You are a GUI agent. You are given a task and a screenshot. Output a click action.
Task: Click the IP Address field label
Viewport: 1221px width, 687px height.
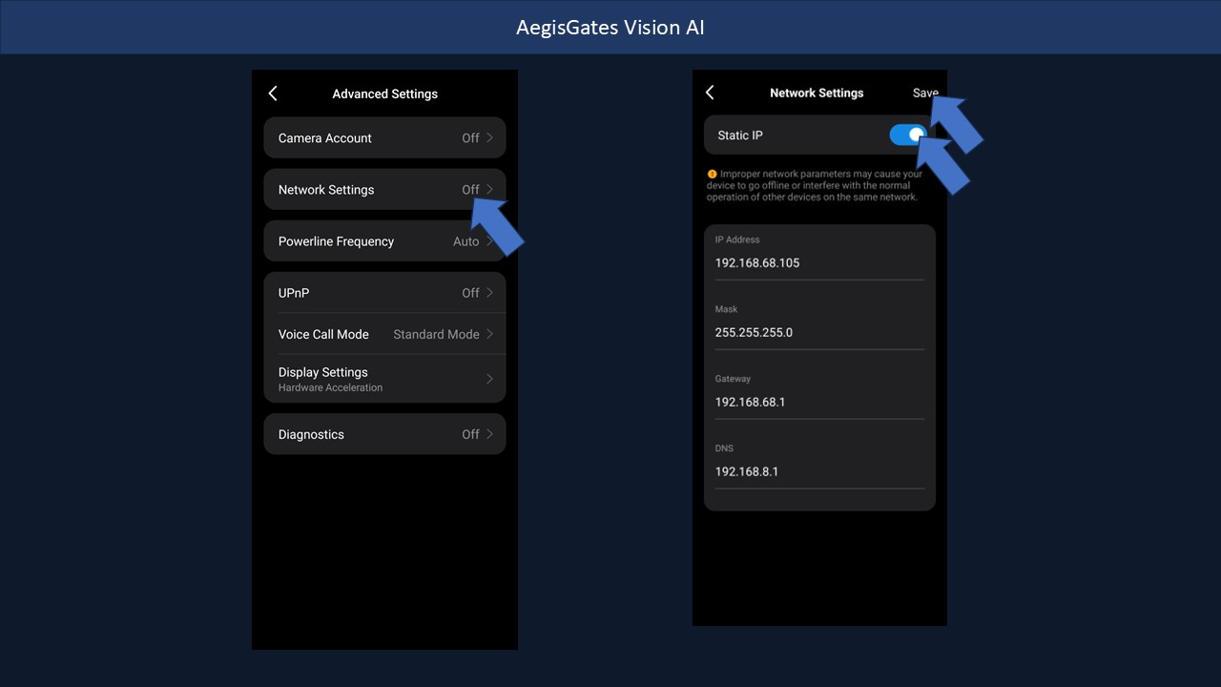click(737, 239)
